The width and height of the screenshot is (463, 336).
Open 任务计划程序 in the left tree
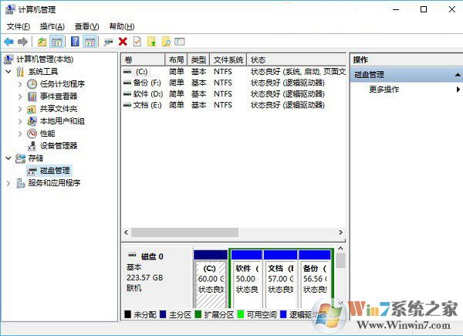pos(61,84)
